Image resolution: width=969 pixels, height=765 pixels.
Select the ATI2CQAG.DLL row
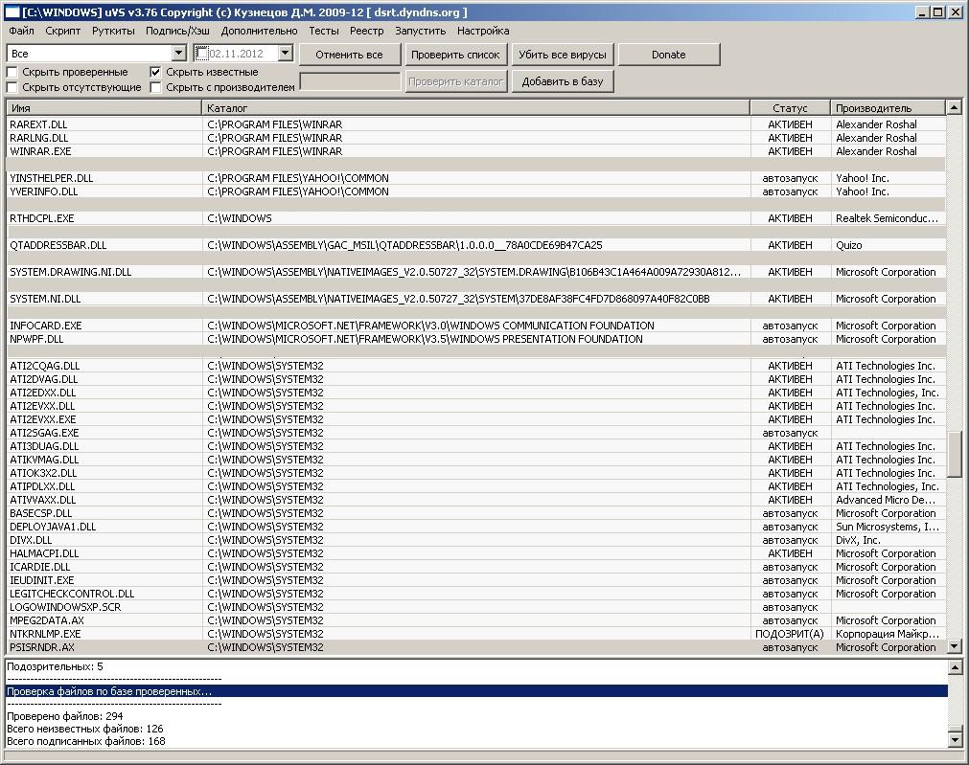coord(475,366)
